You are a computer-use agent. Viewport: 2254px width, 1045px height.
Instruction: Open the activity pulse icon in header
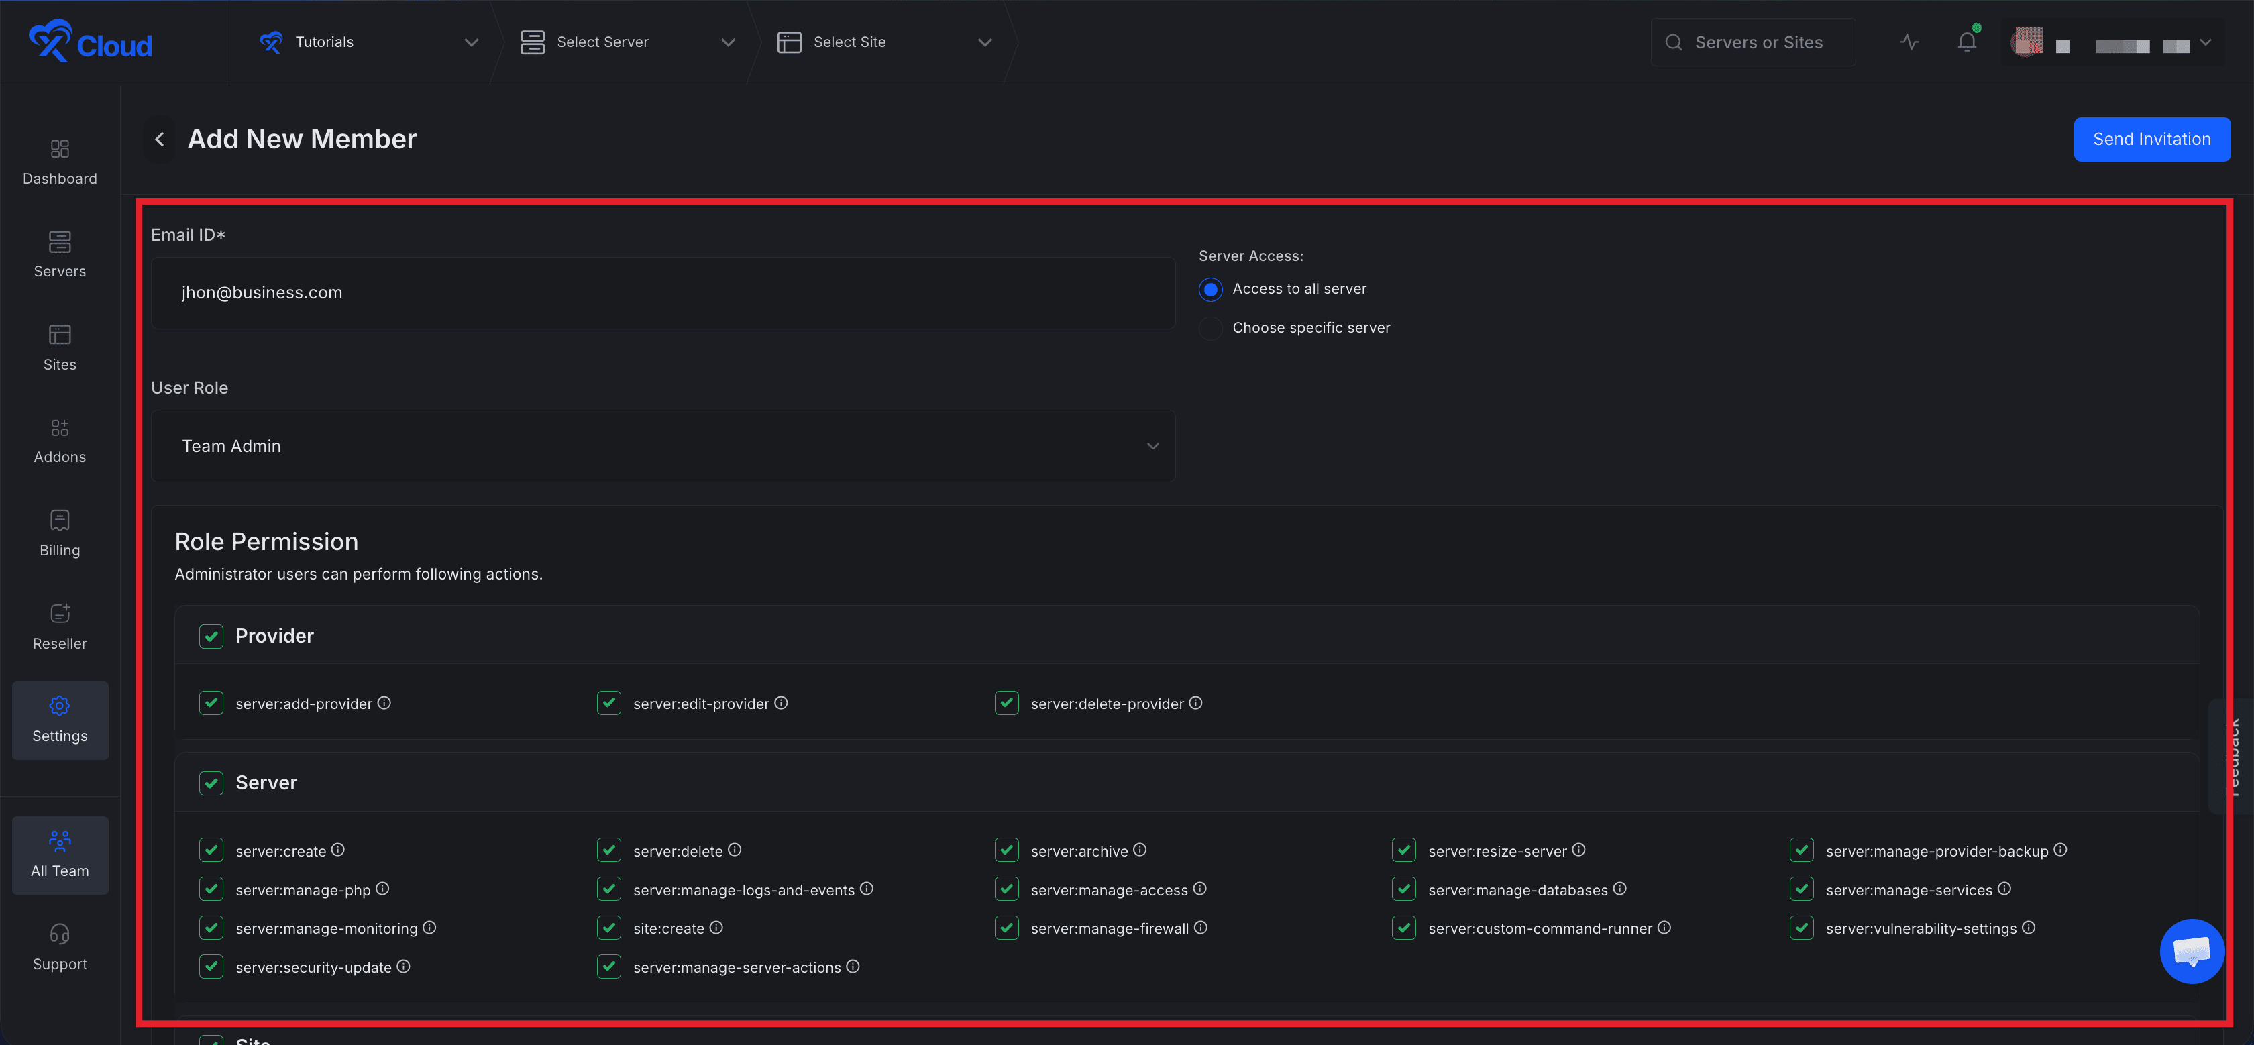[1909, 42]
